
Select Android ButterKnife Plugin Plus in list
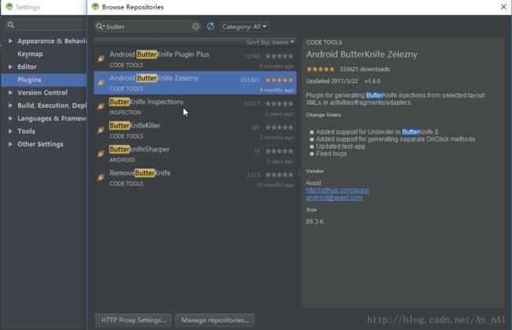195,59
